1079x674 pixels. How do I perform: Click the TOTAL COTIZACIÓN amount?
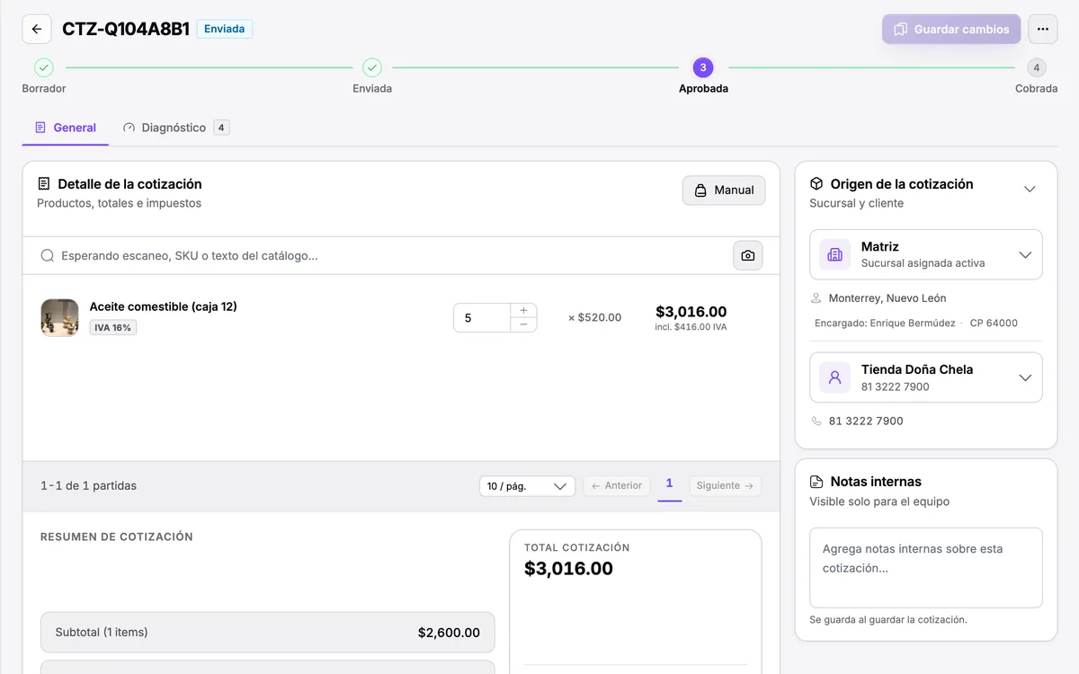coord(568,569)
